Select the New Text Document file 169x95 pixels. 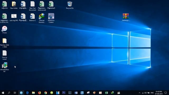click(32, 6)
